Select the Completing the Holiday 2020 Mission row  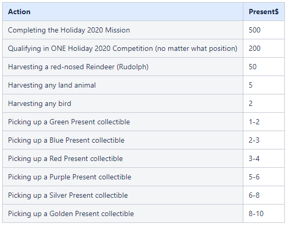pos(143,30)
